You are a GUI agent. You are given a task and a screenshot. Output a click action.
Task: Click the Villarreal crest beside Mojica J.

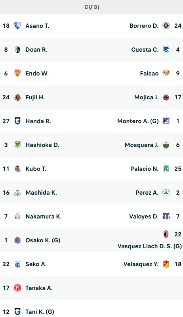166,97
